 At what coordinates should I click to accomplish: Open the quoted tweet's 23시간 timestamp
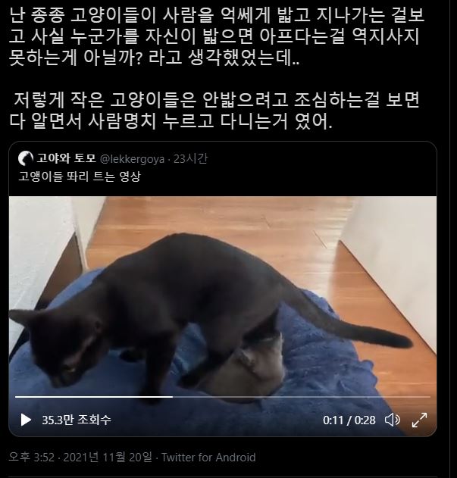(191, 158)
